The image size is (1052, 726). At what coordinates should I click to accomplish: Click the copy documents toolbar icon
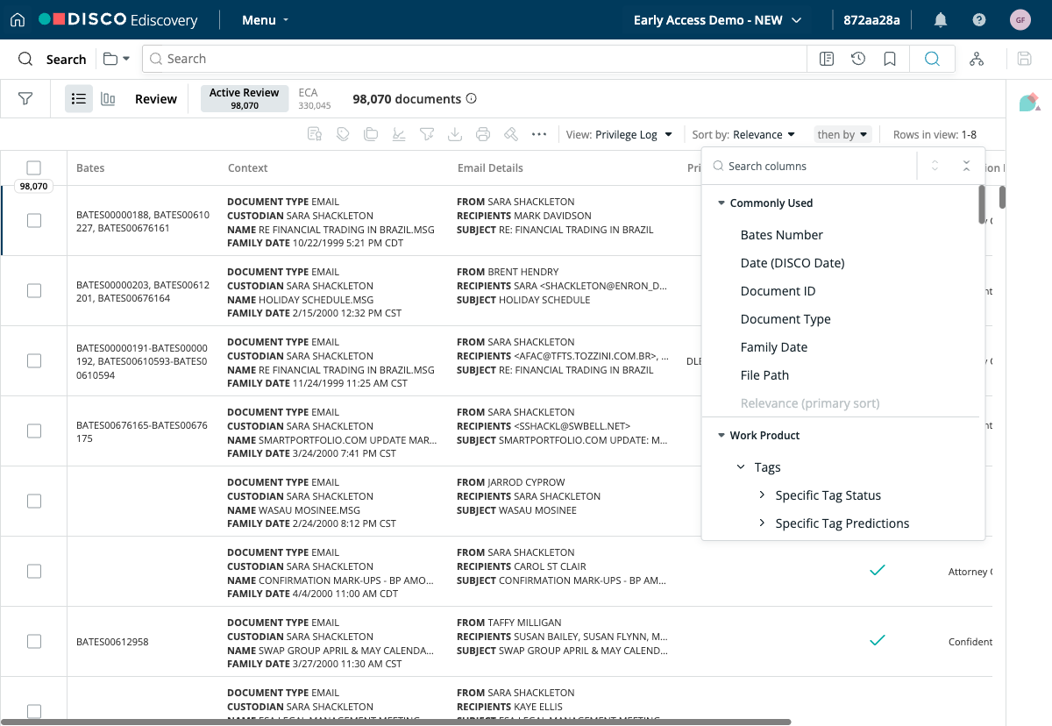(371, 134)
